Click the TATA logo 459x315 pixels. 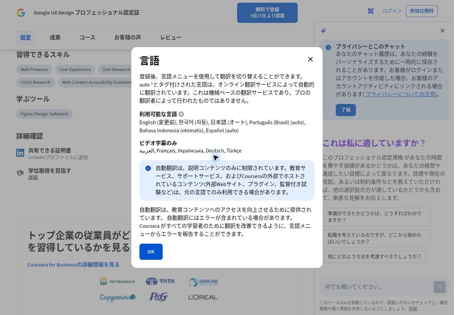(x=160, y=281)
